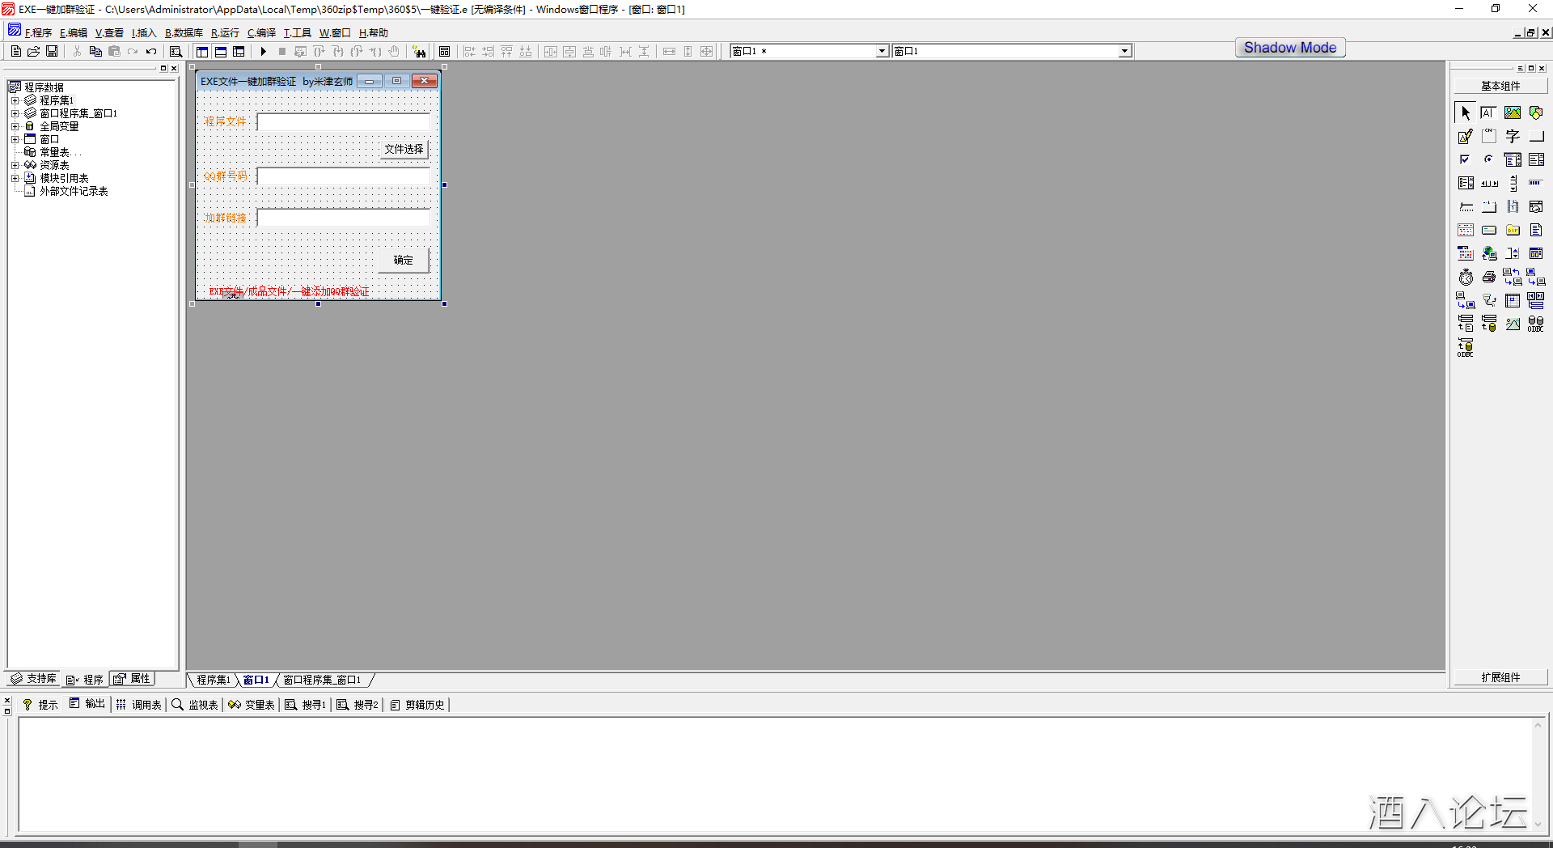The width and height of the screenshot is (1553, 848).
Task: Select the picture box component in palette
Action: click(1513, 113)
